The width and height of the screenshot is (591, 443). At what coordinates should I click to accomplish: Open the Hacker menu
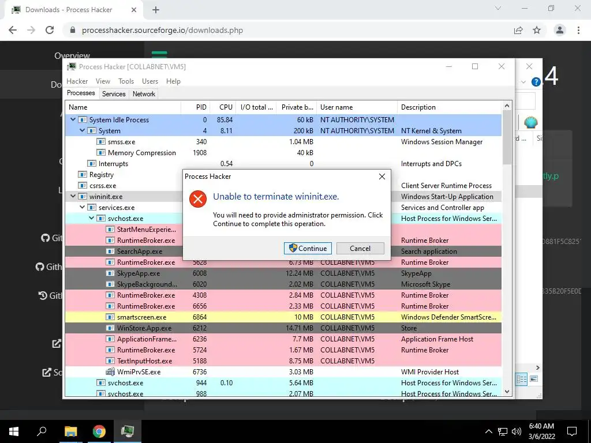point(77,81)
